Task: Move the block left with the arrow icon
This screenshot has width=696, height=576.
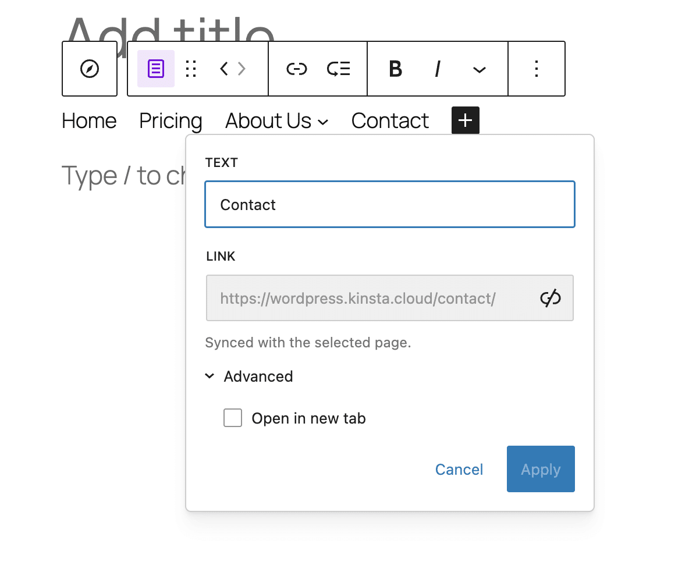Action: point(223,68)
